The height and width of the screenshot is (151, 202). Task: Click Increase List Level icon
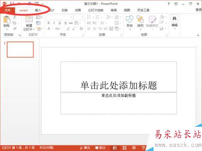click(95, 23)
